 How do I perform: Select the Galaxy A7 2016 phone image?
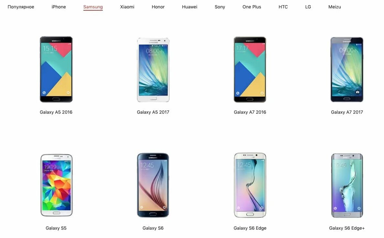(250, 69)
